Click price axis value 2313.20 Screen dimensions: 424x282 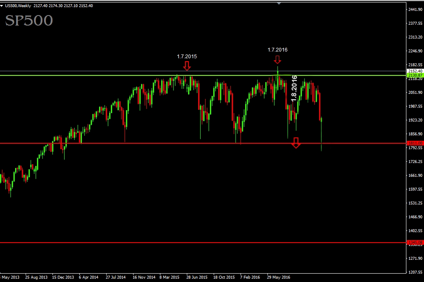click(x=415, y=37)
